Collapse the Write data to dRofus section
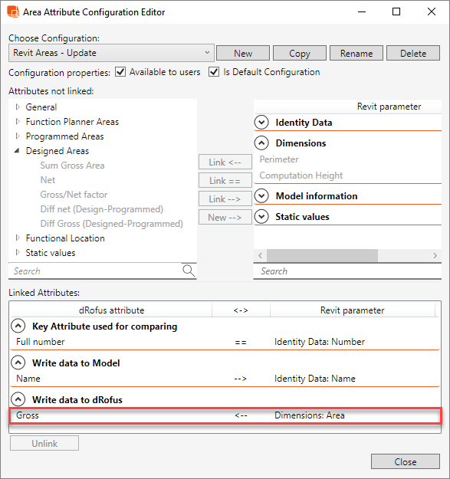Screen dimensions: 450x479 (x=18, y=399)
